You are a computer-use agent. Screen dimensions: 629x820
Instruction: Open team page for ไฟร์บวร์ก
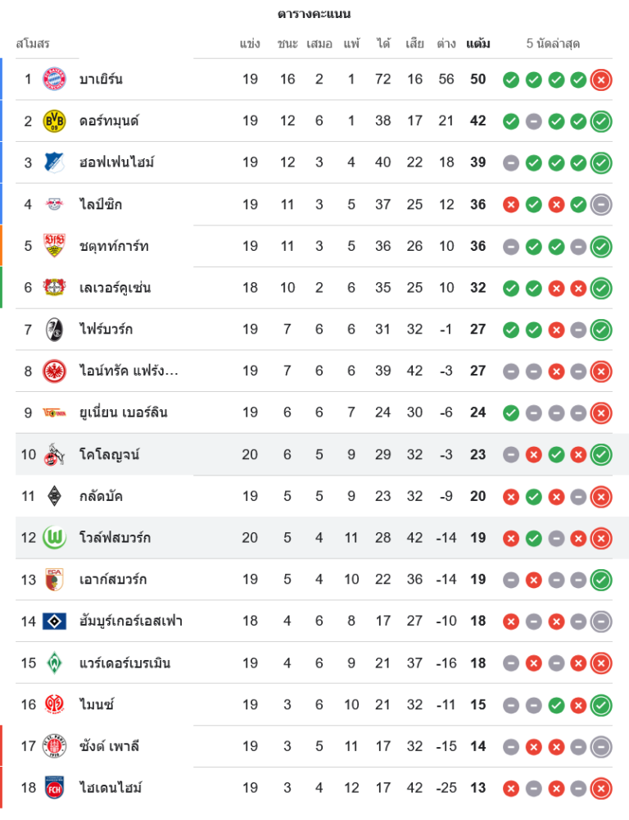[106, 330]
